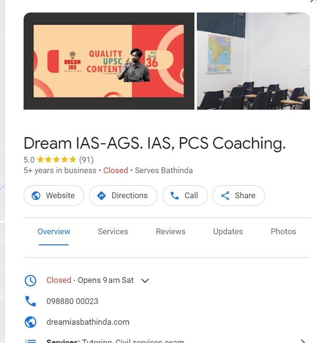Image resolution: width=321 pixels, height=343 pixels.
Task: Go to the Updates tab
Action: (x=228, y=232)
